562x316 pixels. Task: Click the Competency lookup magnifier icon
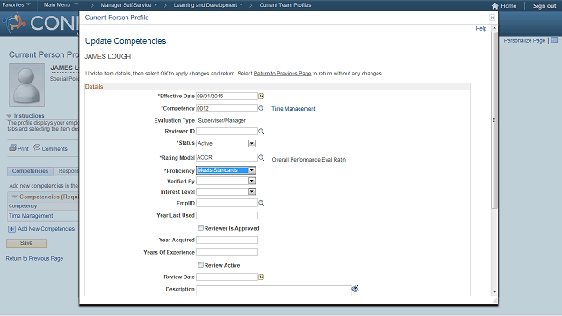pyautogui.click(x=262, y=108)
